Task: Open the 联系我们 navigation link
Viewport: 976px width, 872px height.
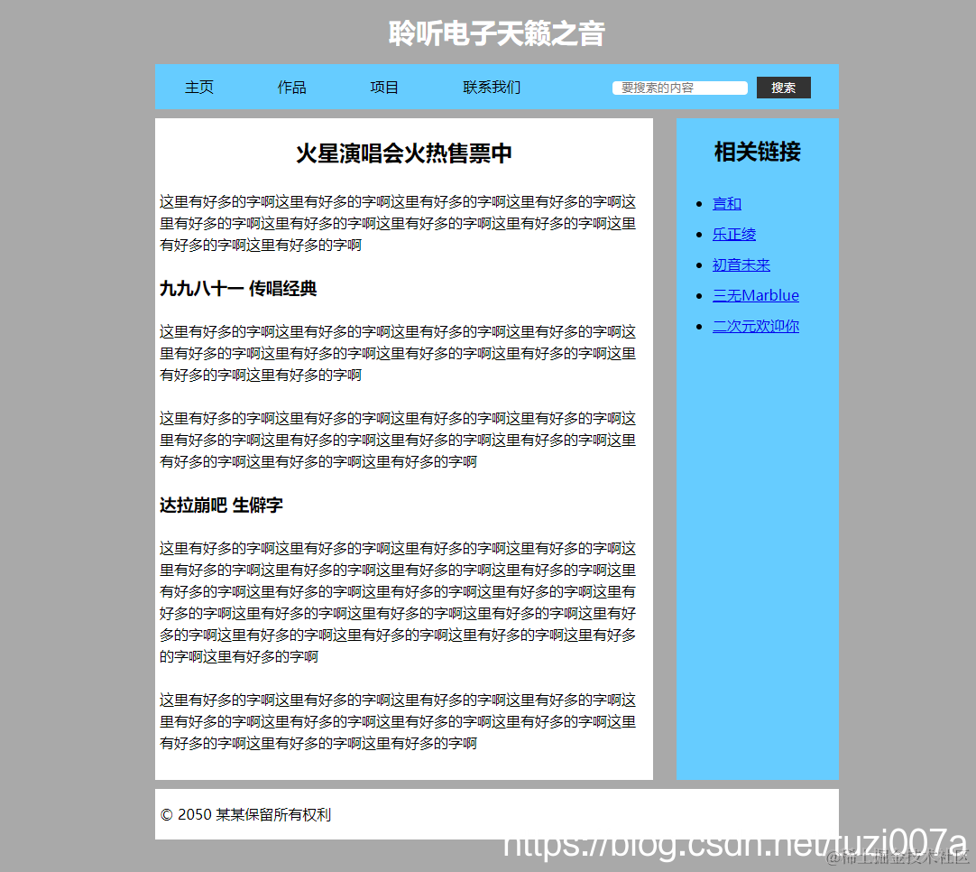Action: pyautogui.click(x=491, y=88)
